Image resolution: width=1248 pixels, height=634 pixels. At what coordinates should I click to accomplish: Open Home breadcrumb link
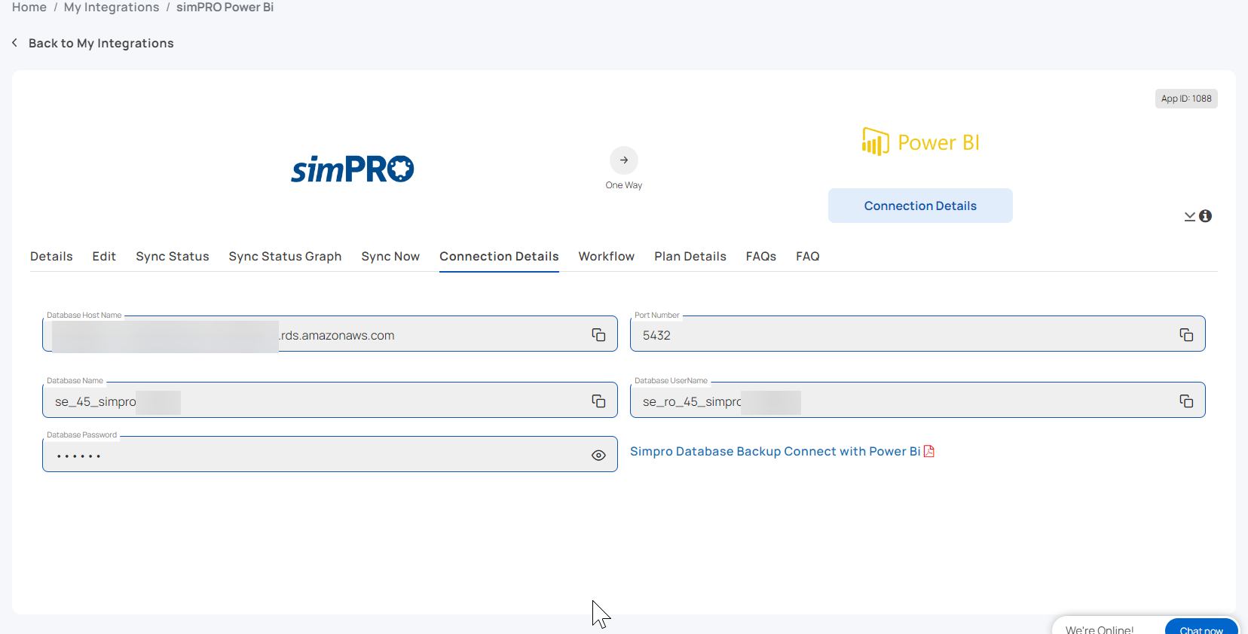pos(29,8)
